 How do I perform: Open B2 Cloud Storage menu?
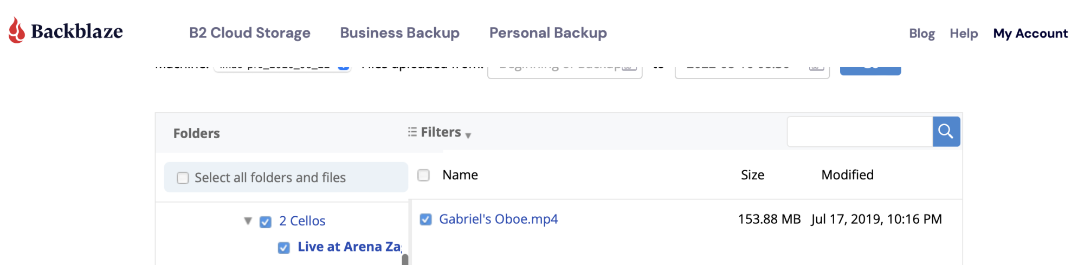pos(250,33)
